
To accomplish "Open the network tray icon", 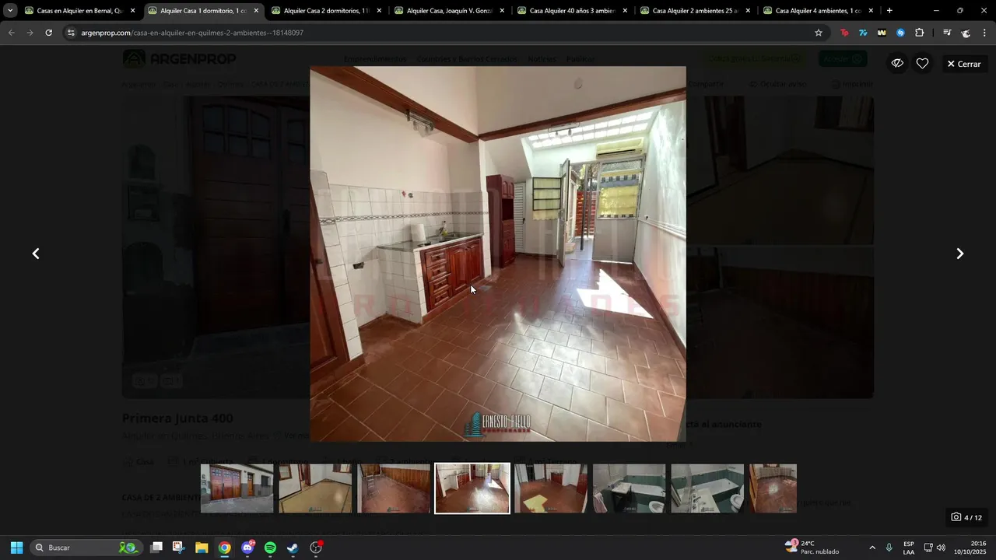I will pos(928,548).
